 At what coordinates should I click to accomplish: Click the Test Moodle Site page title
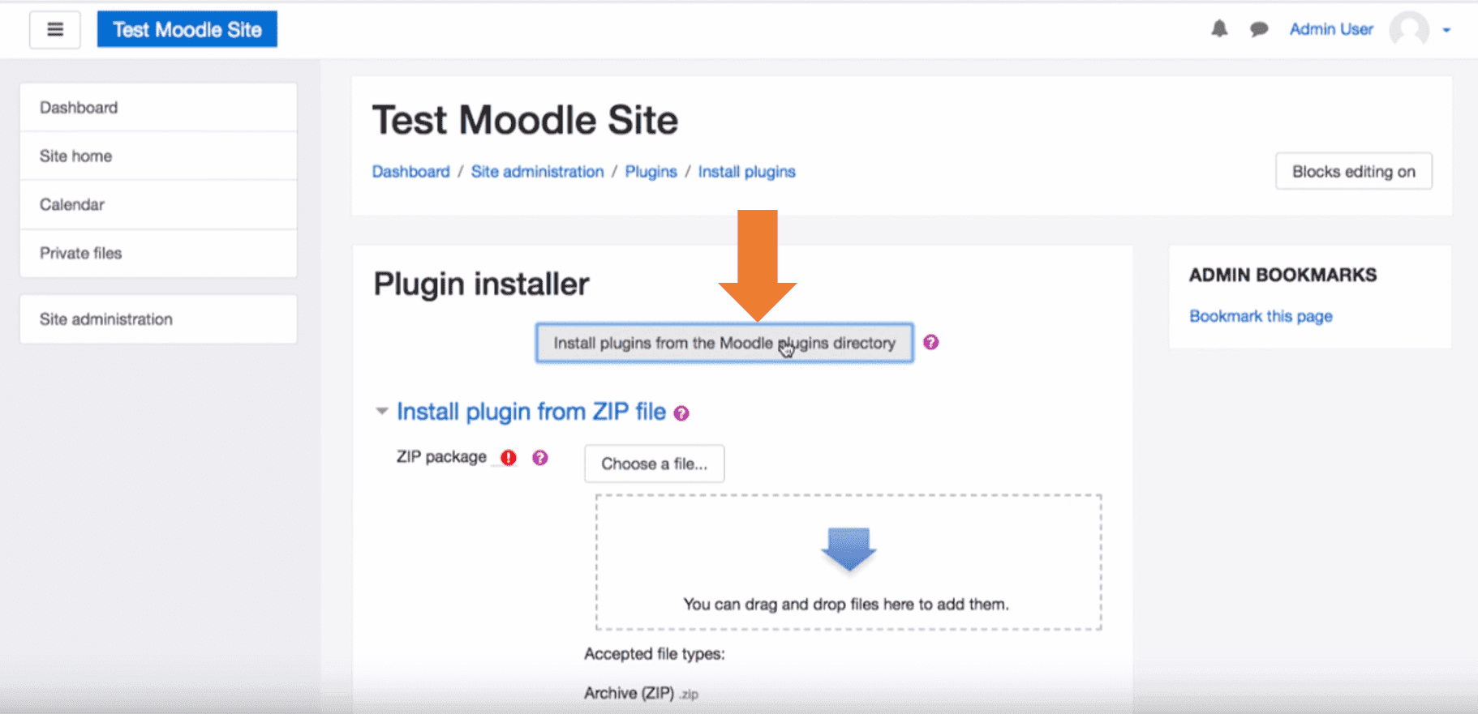pyautogui.click(x=525, y=120)
